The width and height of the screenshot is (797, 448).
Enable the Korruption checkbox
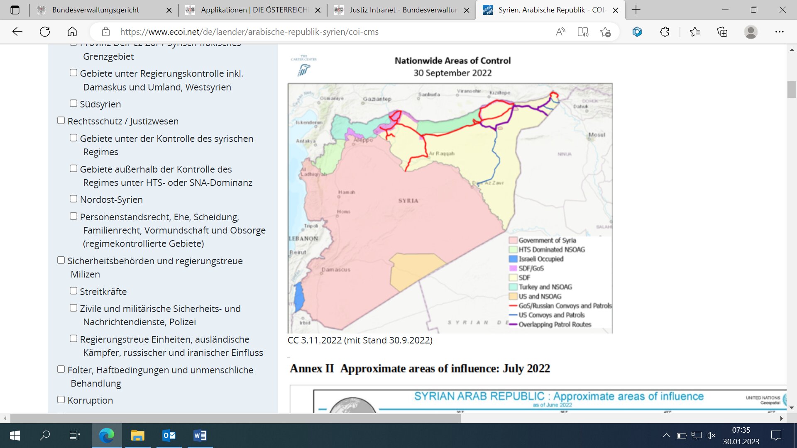(x=61, y=399)
